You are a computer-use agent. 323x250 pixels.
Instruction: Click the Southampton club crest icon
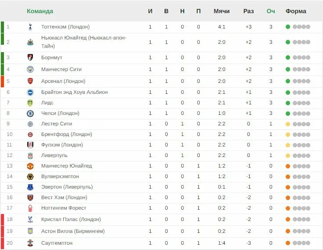click(x=30, y=243)
